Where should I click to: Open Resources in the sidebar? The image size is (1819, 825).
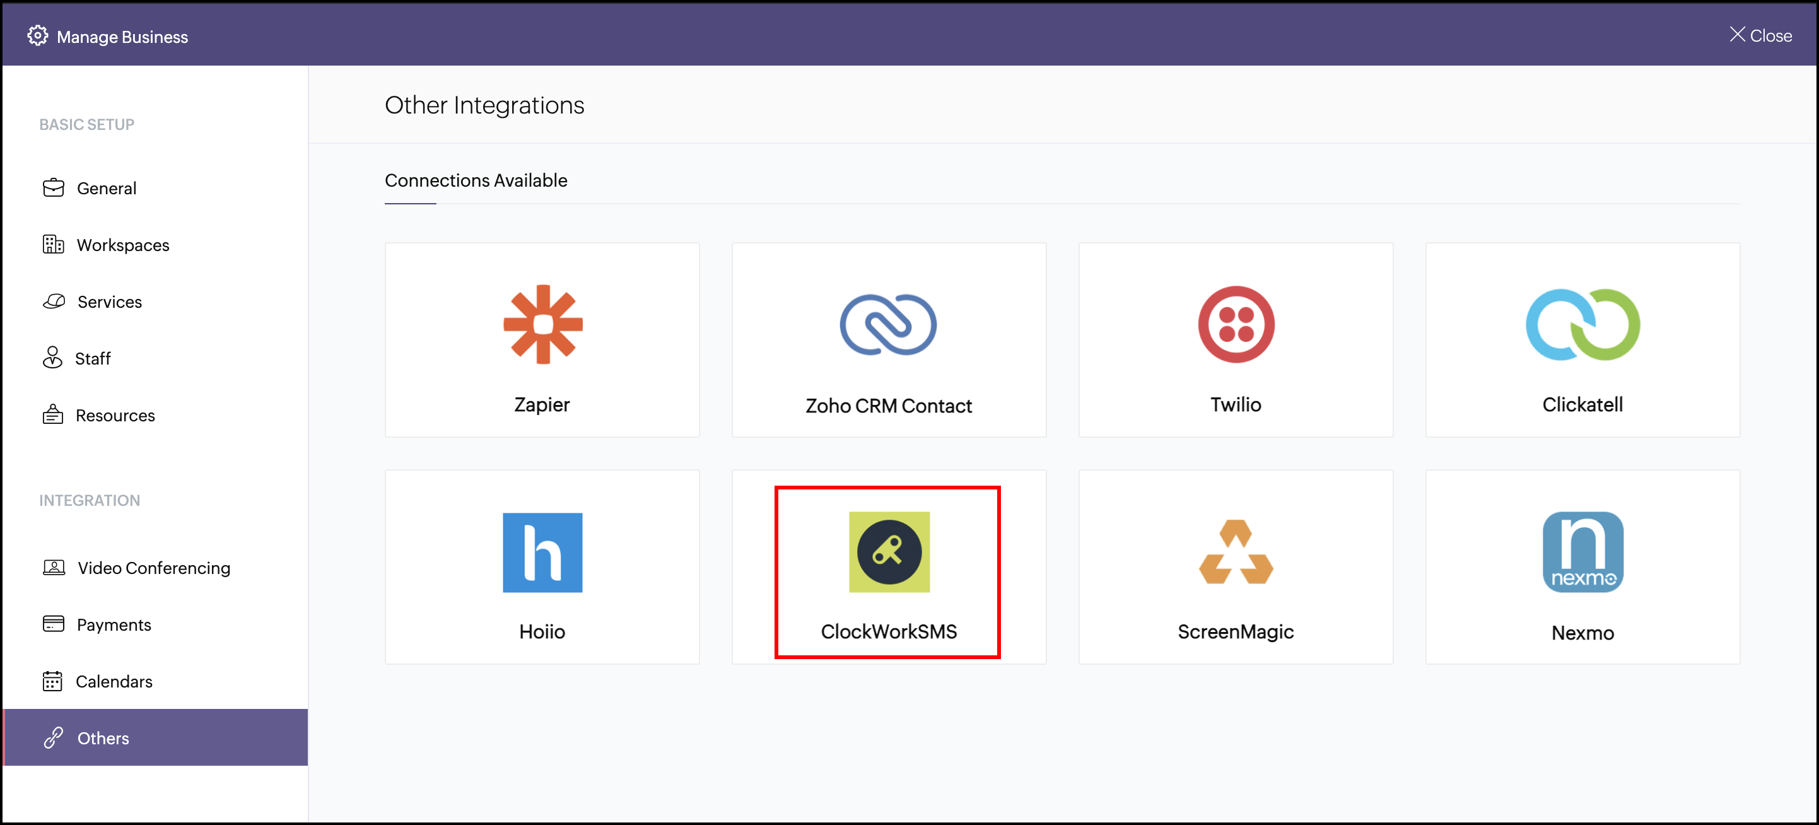(115, 415)
